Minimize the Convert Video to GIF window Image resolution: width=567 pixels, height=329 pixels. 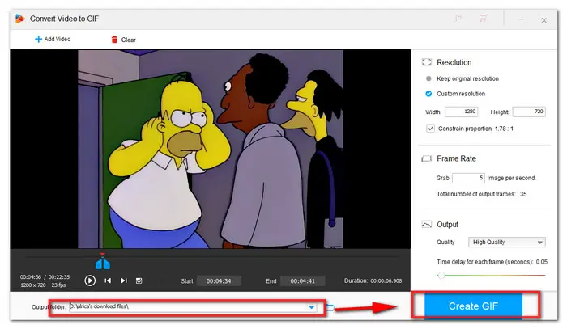(521, 19)
